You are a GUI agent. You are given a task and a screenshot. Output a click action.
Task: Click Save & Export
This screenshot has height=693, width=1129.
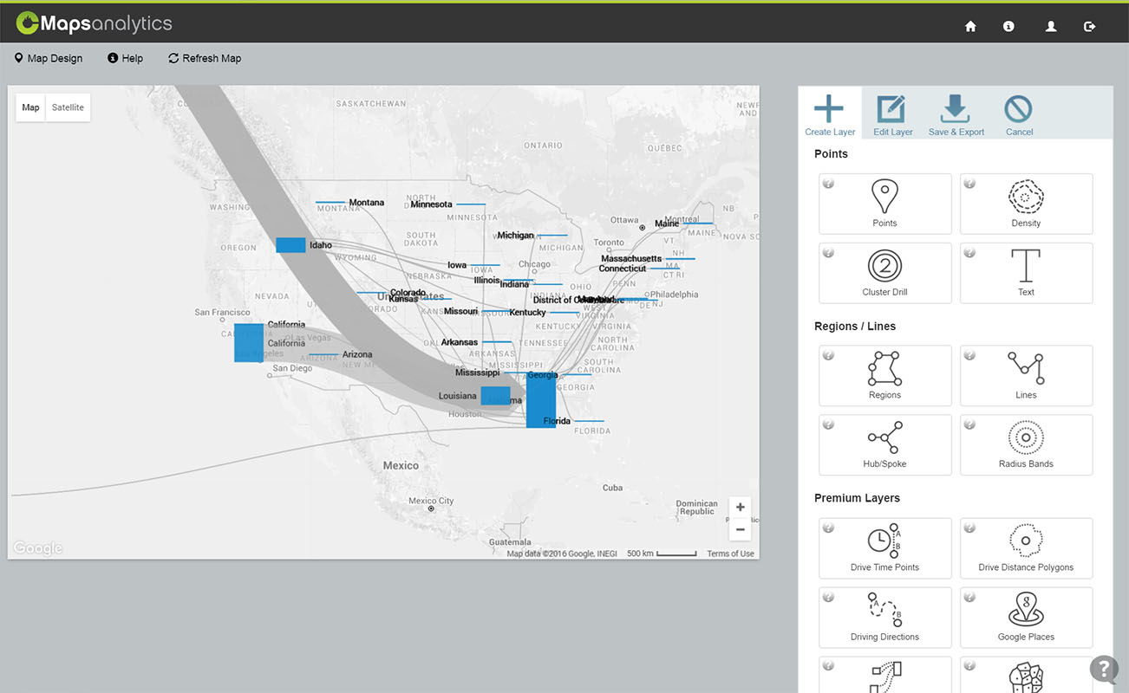(956, 114)
